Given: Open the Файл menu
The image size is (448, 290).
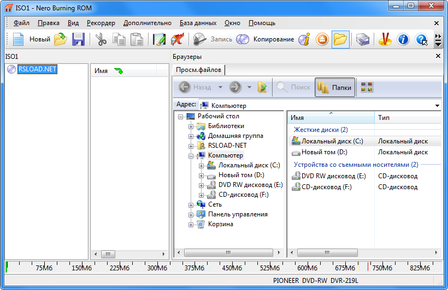Looking at the screenshot, I should point(21,23).
